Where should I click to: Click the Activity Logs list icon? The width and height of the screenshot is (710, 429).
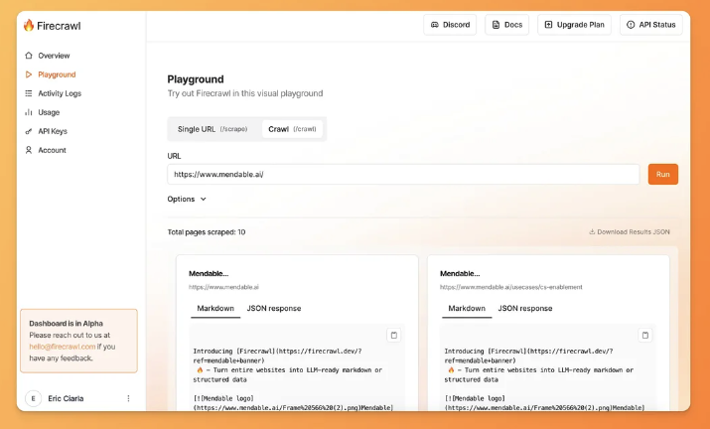coord(29,93)
